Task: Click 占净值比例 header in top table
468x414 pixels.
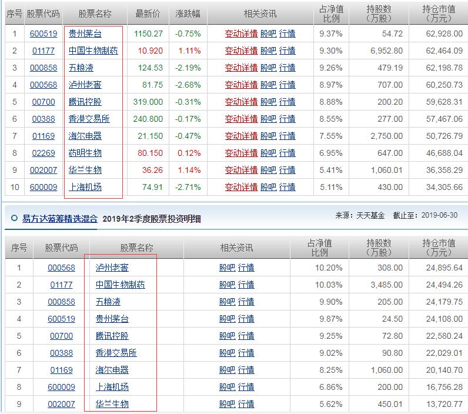Action: (331, 14)
